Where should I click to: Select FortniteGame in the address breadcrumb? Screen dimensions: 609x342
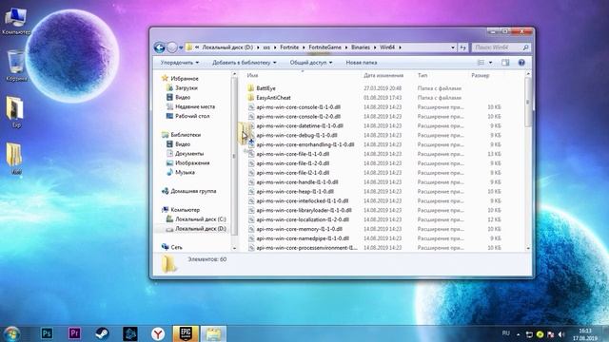(x=325, y=47)
